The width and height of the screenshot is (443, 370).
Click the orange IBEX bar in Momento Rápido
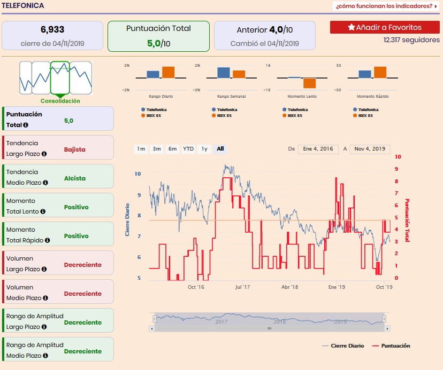[x=380, y=72]
